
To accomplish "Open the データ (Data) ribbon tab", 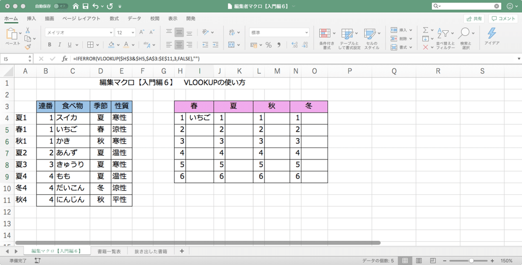I will pyautogui.click(x=134, y=19).
